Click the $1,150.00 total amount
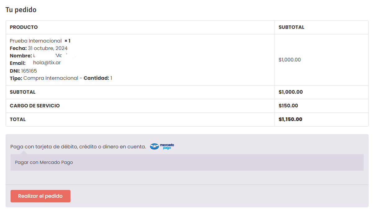This screenshot has height=221, width=378. click(290, 120)
